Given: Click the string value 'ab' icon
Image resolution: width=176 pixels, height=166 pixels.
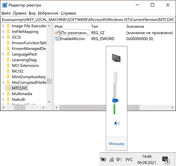Looking at the screenshot, I should click(x=57, y=33).
